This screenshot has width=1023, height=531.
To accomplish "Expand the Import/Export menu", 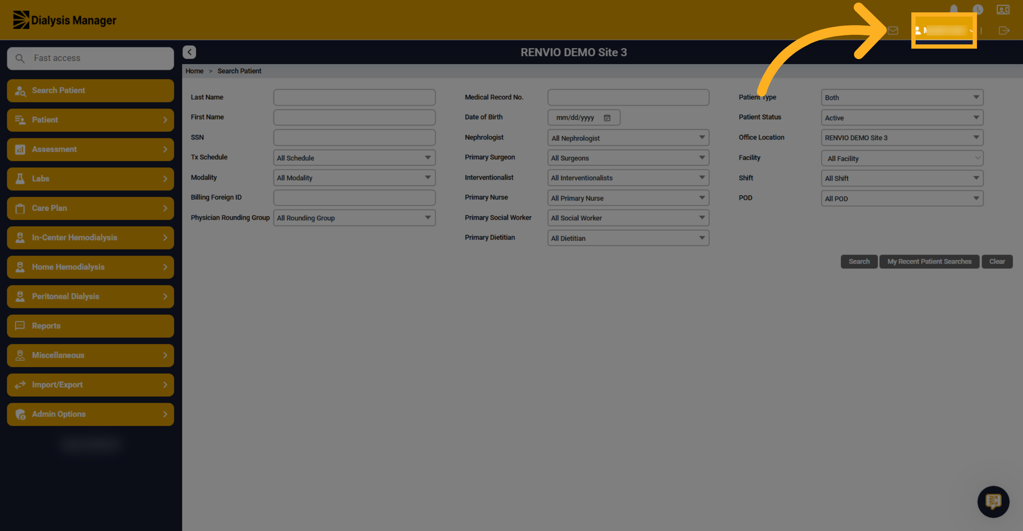I will [90, 385].
